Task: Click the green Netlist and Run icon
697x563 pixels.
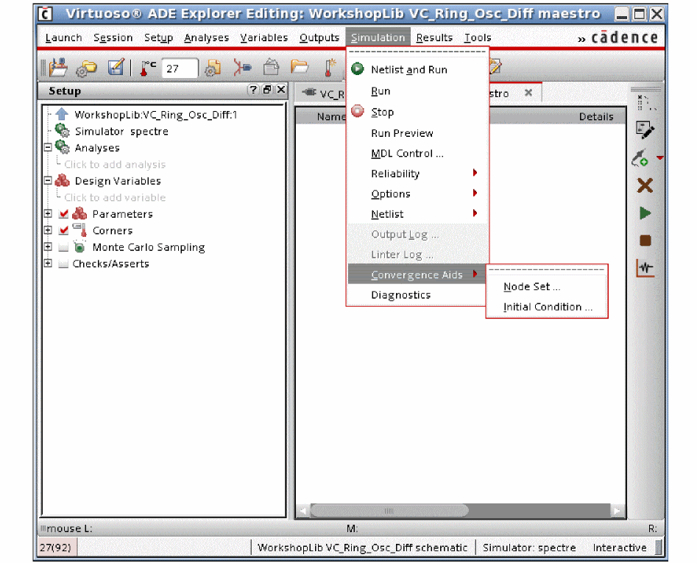Action: pyautogui.click(x=358, y=69)
